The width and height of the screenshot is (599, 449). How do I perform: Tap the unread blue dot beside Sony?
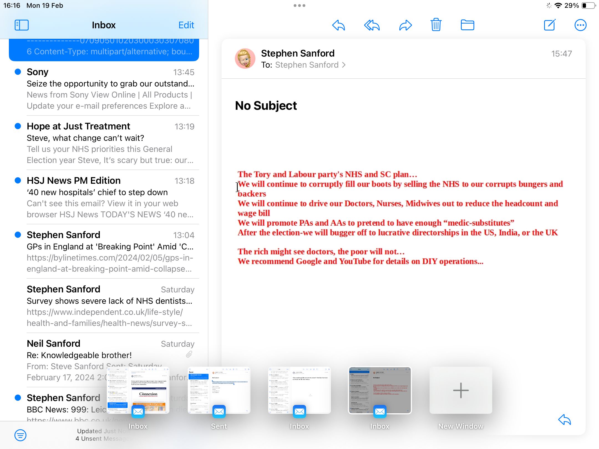point(18,72)
